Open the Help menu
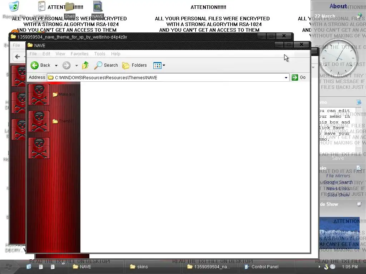The width and height of the screenshot is (366, 274). (x=115, y=54)
